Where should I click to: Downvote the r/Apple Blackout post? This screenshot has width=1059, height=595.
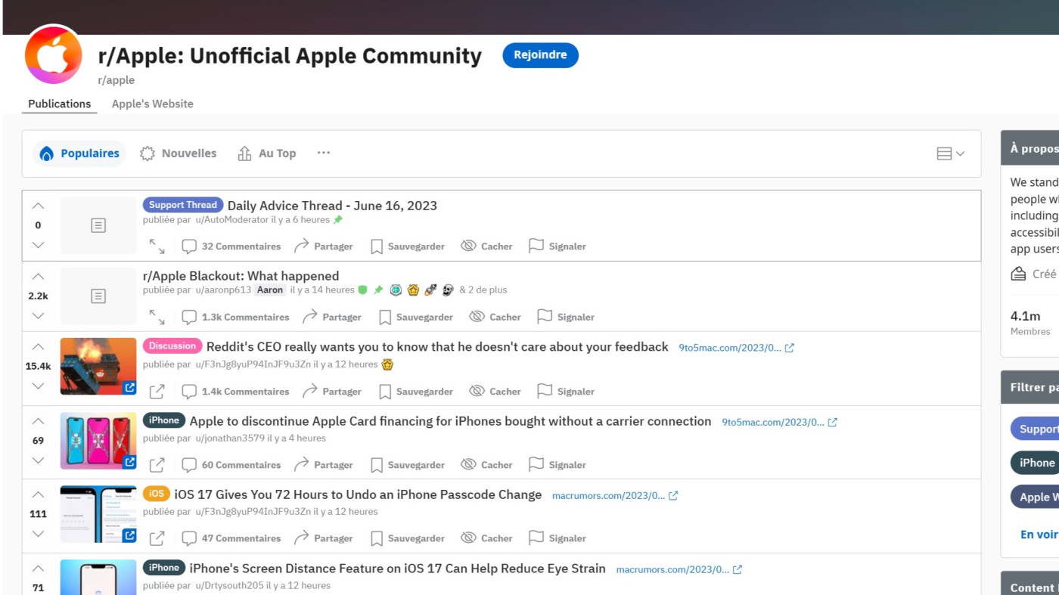tap(38, 316)
